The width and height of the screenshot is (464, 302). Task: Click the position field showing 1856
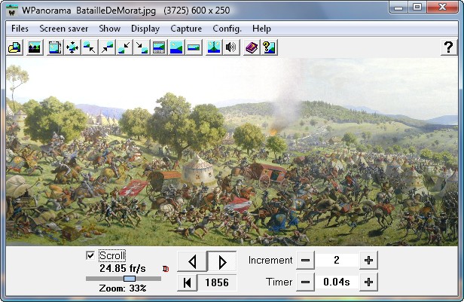(219, 282)
